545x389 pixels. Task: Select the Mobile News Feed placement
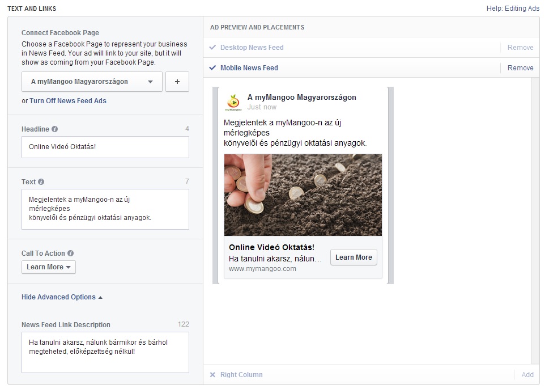coord(249,68)
